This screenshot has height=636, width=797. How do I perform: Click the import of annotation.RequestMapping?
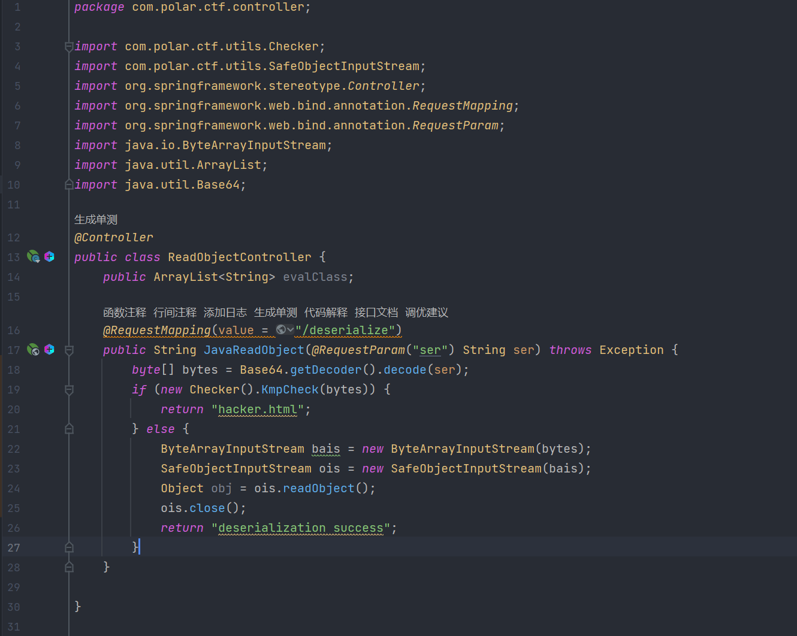(297, 105)
